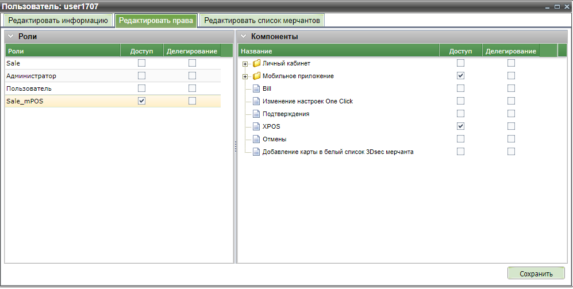Switch to Редактировать информацию tab
The image size is (573, 289).
[x=58, y=21]
